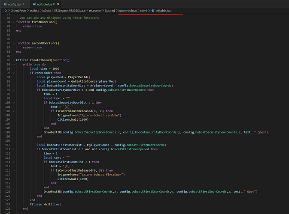The image size is (289, 214).
Task: Collapse fold at line 100
Action: 13,102
